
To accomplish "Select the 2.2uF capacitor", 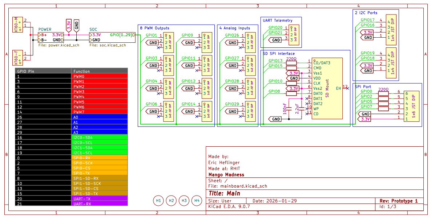I will point(302,109).
